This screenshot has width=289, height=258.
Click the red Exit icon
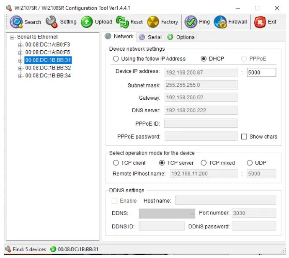pyautogui.click(x=260, y=22)
